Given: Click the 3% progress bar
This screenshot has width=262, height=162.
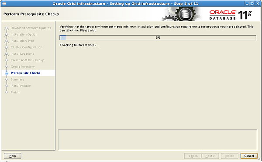Looking at the screenshot, I should pos(158,38).
